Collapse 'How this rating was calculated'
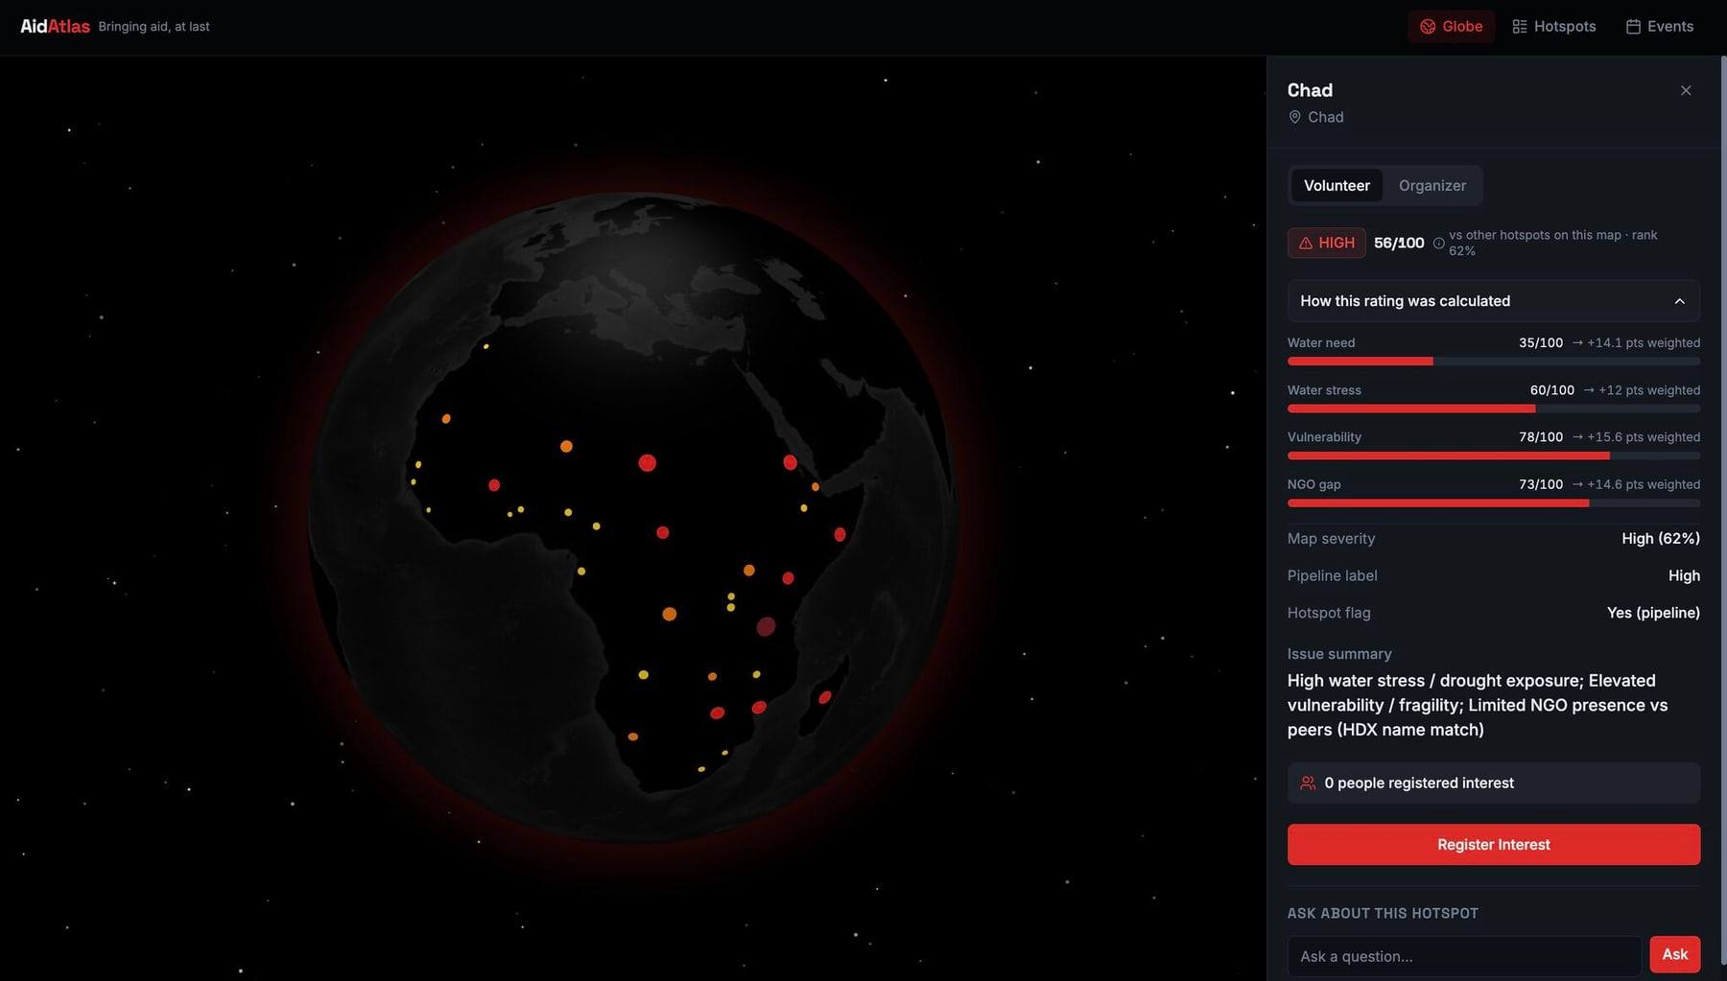Screen dimensions: 1727x981 (x=1493, y=301)
